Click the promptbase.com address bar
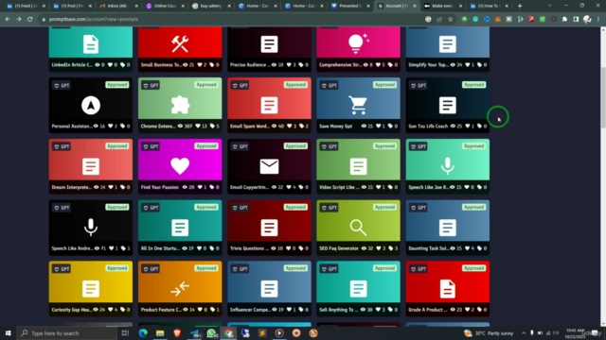The image size is (606, 340). click(232, 19)
